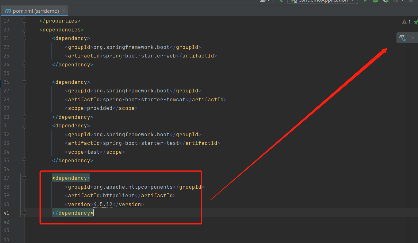Click the green Run button
Image resolution: width=418 pixels, height=243 pixels.
(366, 1)
